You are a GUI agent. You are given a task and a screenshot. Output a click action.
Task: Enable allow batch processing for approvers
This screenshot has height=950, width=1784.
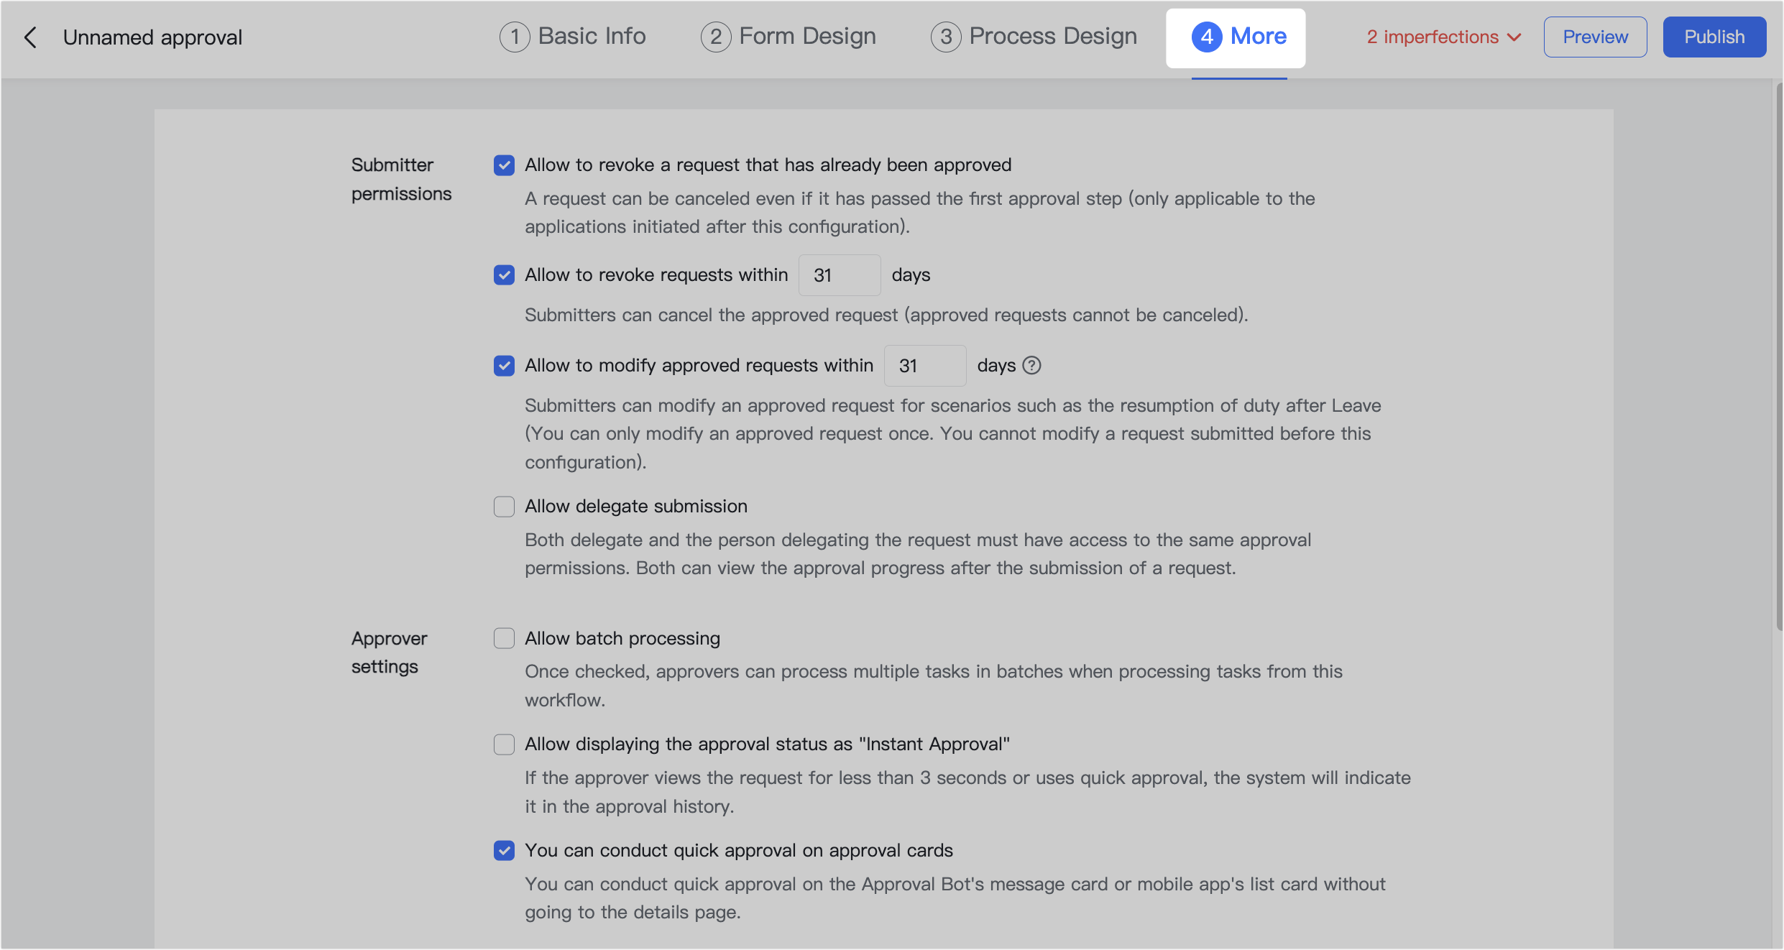(x=504, y=637)
